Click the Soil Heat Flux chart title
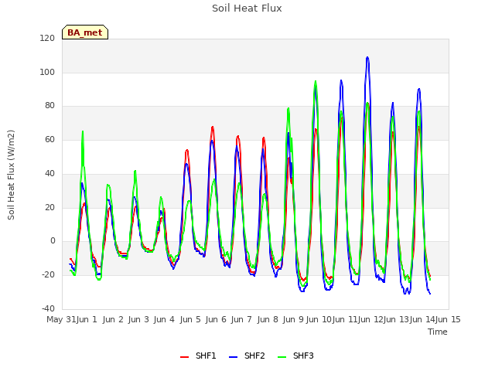495x371 pixels. click(247, 9)
